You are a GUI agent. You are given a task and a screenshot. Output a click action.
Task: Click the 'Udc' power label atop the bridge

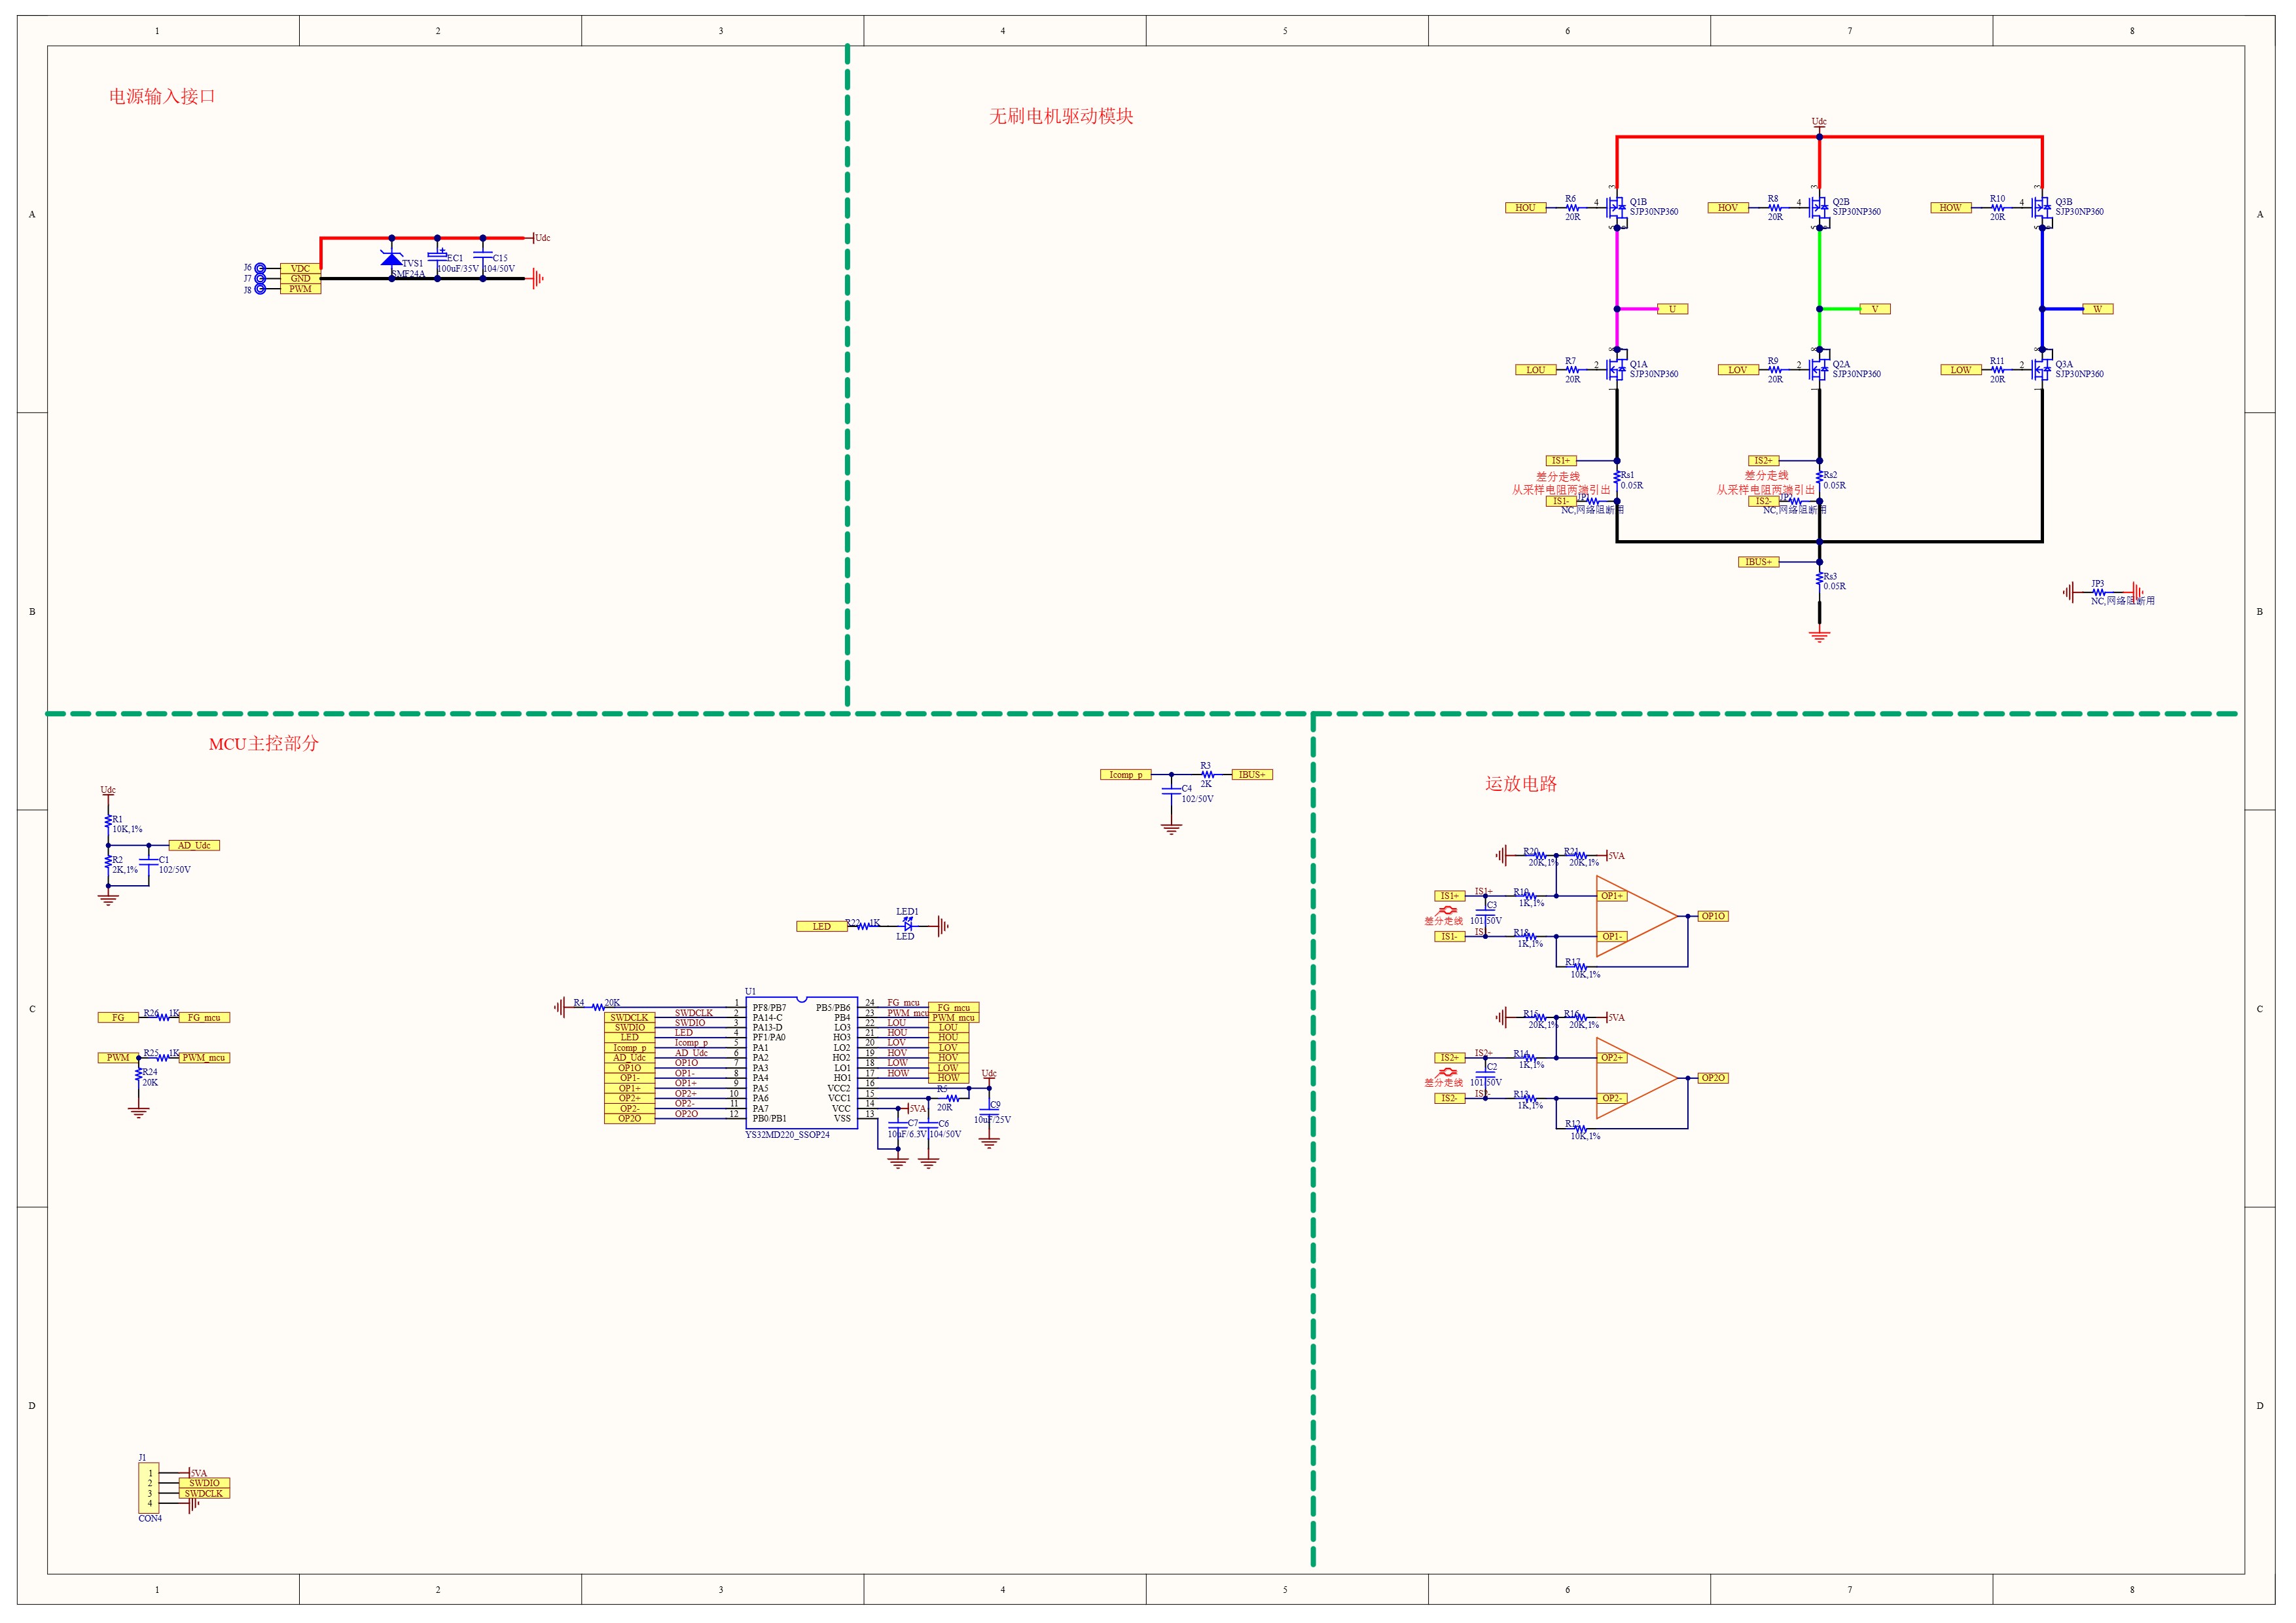1819,122
